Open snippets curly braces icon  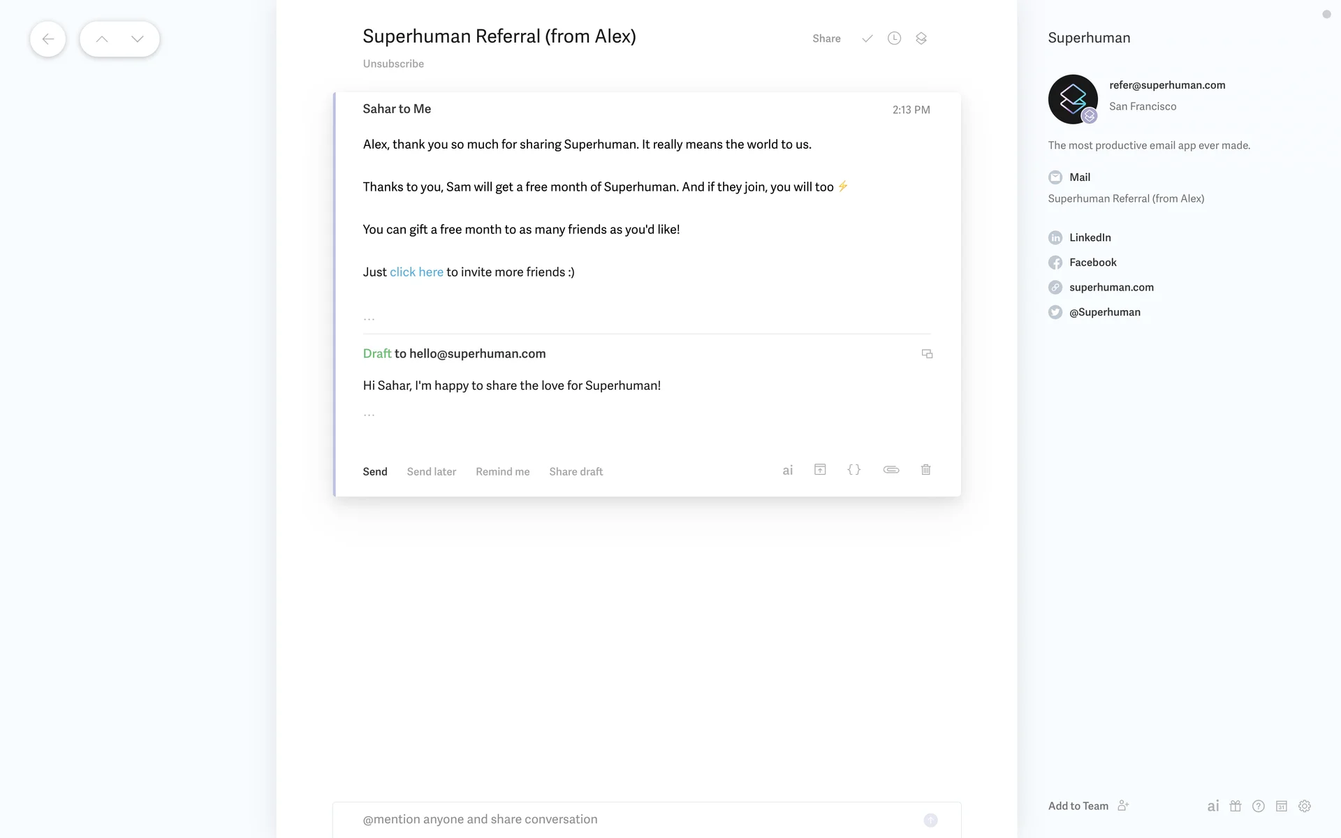point(853,470)
